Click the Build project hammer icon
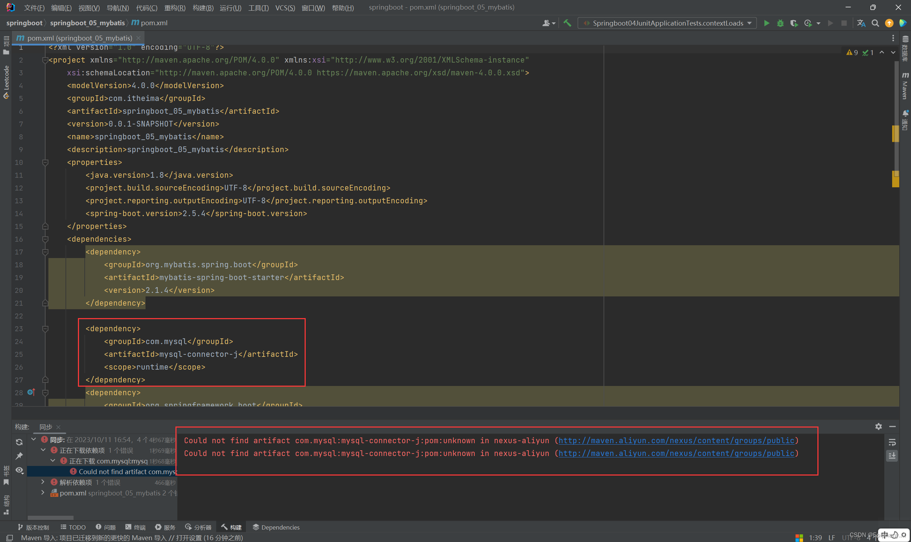Viewport: 911px width, 542px height. point(567,23)
